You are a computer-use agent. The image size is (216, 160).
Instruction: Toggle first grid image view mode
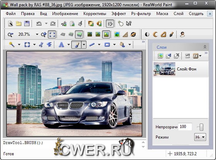point(90,34)
